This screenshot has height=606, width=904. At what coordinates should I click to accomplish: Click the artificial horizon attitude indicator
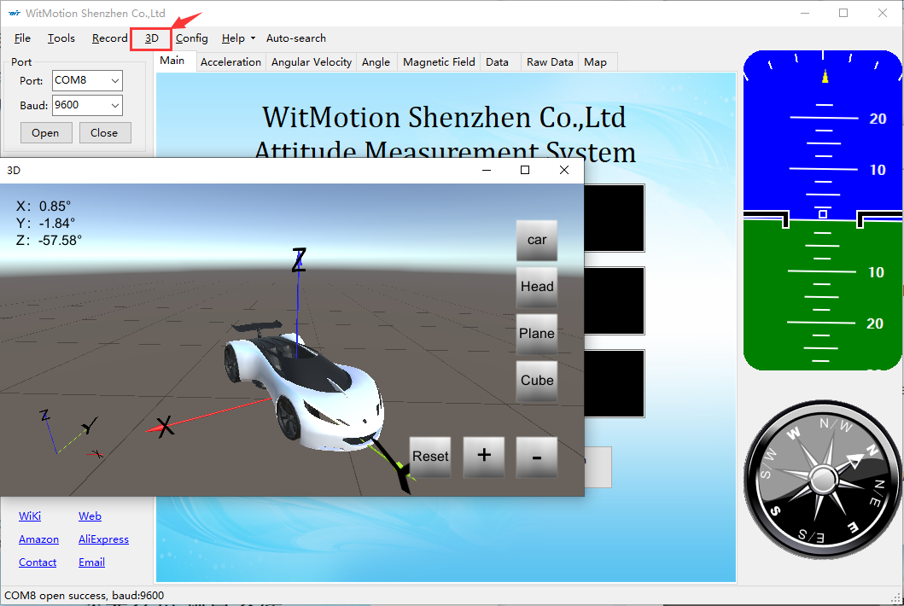point(823,211)
